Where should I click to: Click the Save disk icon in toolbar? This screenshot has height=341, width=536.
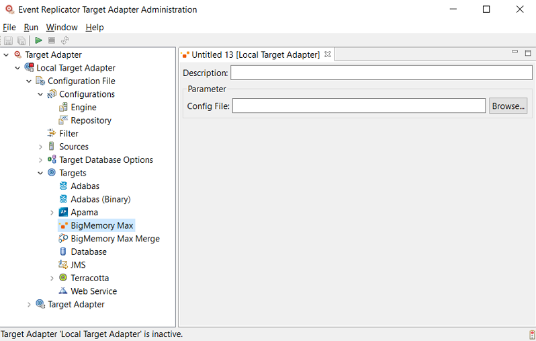pyautogui.click(x=9, y=41)
